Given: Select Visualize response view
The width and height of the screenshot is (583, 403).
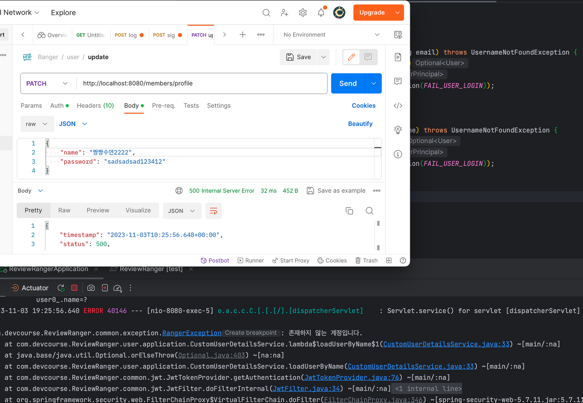Looking at the screenshot, I should pos(138,210).
